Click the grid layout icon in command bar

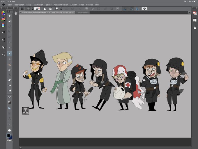[22, 9]
